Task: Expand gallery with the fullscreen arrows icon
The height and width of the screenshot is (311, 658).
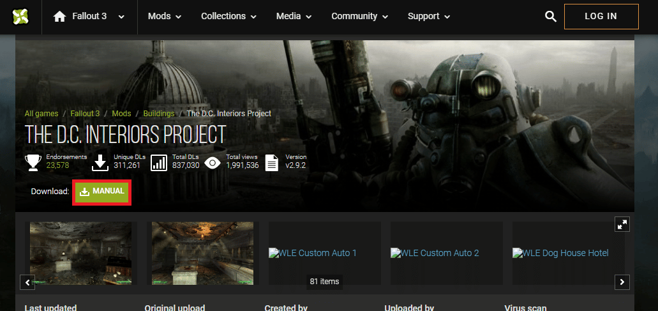Action: [x=622, y=224]
